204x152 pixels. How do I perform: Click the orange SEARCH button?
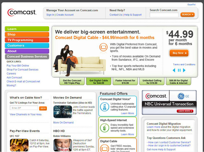(187, 15)
